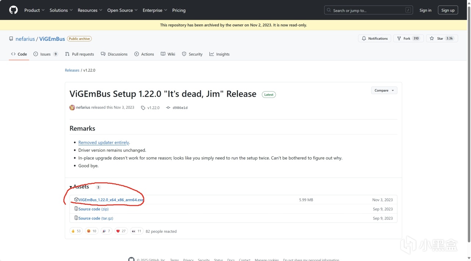The image size is (471, 261).
Task: Switch to the Code tab
Action: pyautogui.click(x=19, y=54)
